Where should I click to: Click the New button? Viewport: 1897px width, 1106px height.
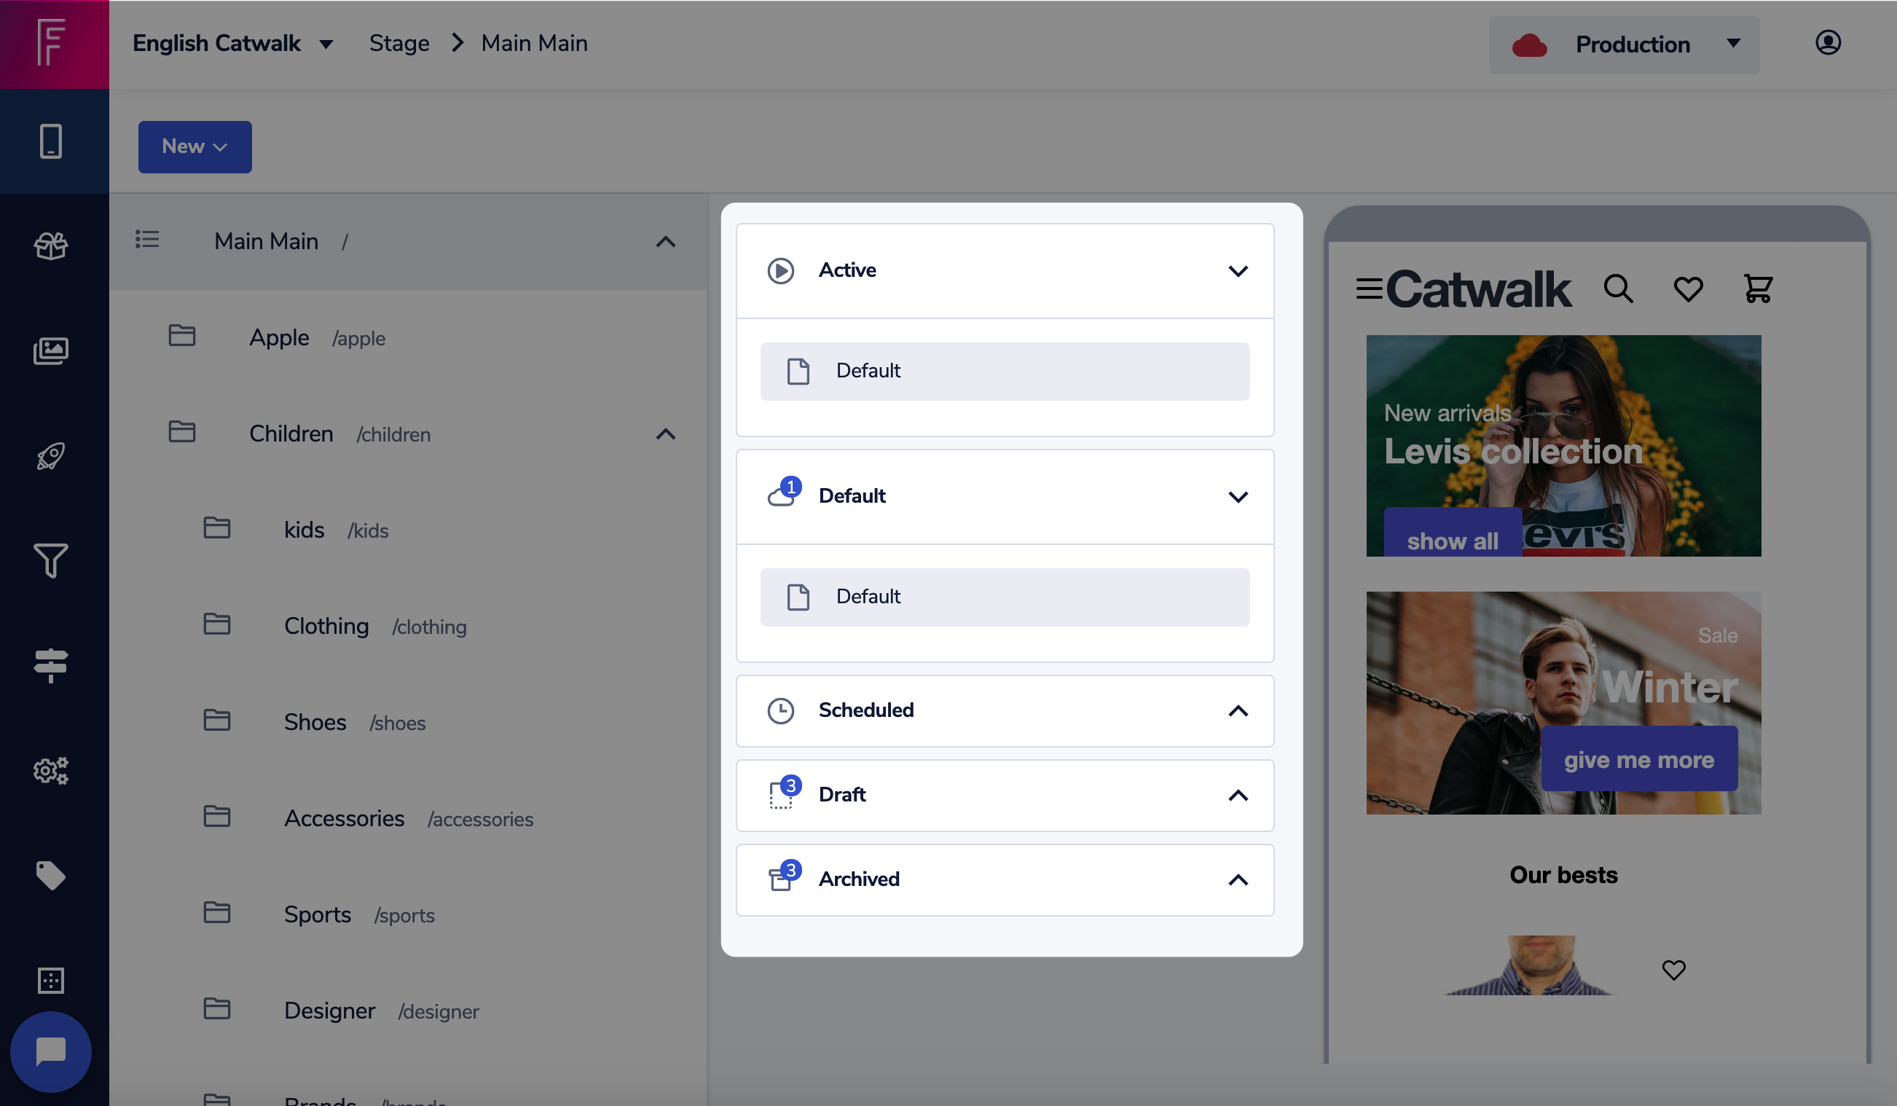click(x=195, y=147)
